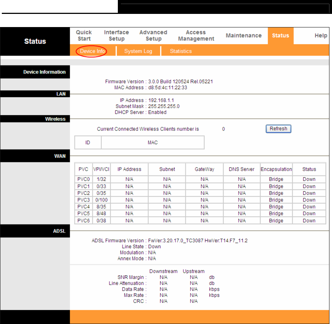Screen dimensions: 332x324
Task: Click the ID column header in wireless table
Action: tap(88, 143)
